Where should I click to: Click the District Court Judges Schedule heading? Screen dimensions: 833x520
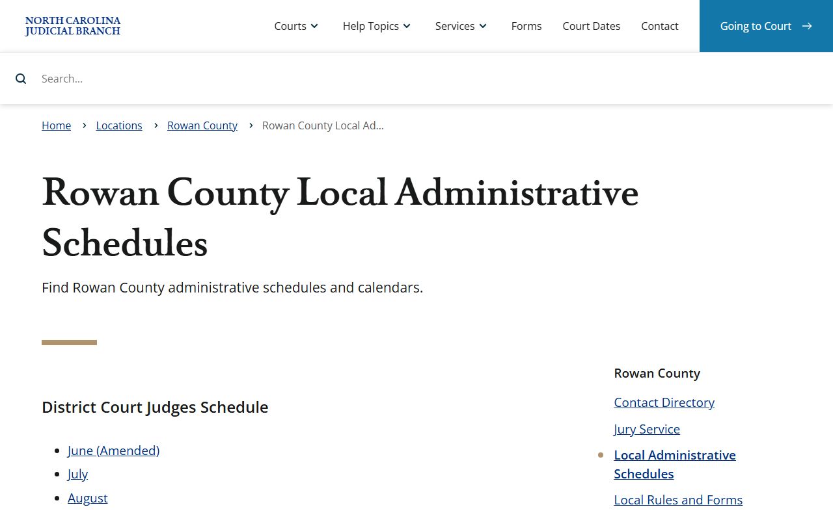coord(155,408)
